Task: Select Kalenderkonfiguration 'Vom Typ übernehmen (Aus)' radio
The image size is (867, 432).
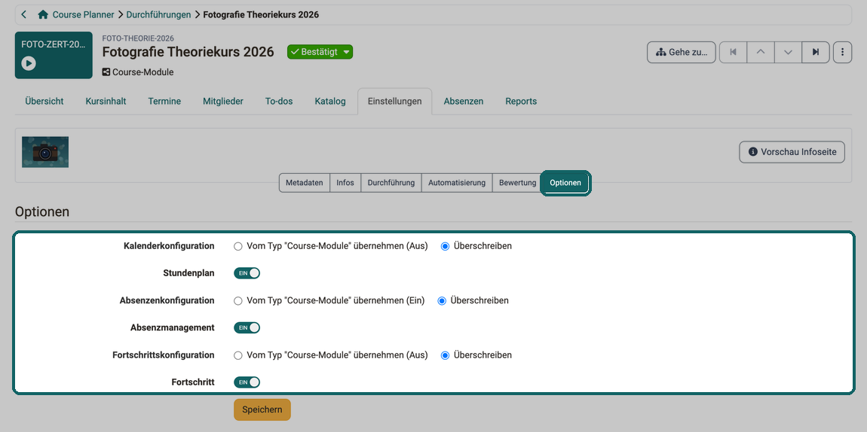Action: (x=238, y=247)
